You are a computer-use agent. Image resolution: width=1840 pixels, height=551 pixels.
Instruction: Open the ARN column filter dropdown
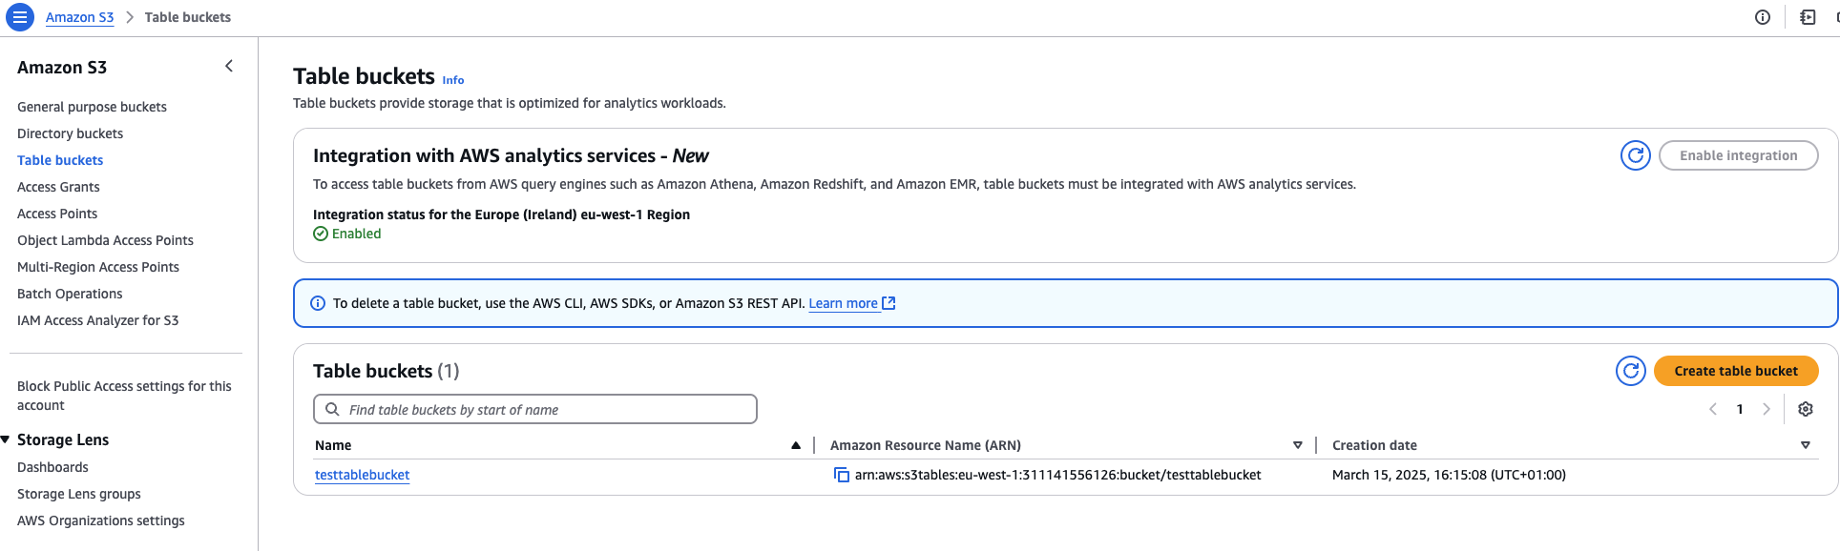1298,444
